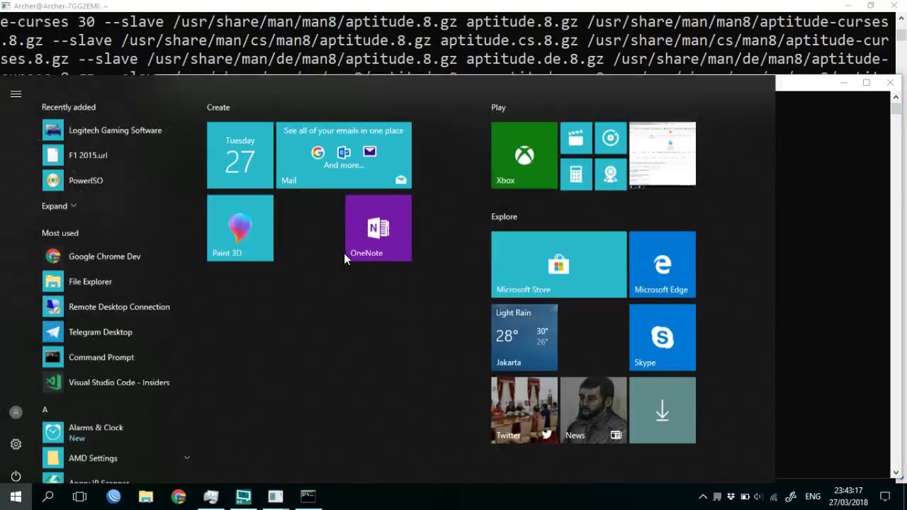The image size is (907, 510).
Task: Open the Power options button
Action: tap(16, 476)
